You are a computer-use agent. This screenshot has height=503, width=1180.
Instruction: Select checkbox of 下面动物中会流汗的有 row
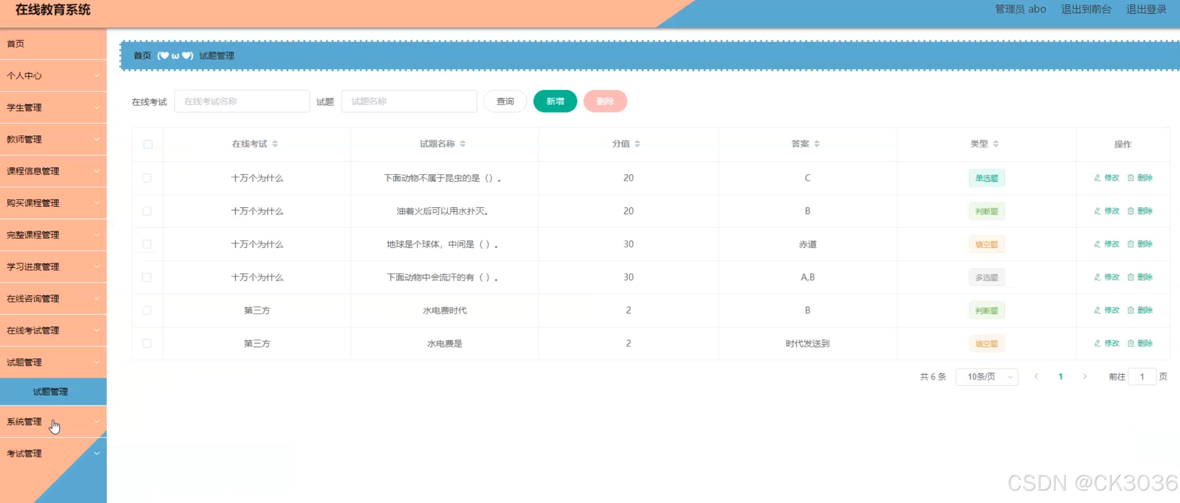pos(147,277)
